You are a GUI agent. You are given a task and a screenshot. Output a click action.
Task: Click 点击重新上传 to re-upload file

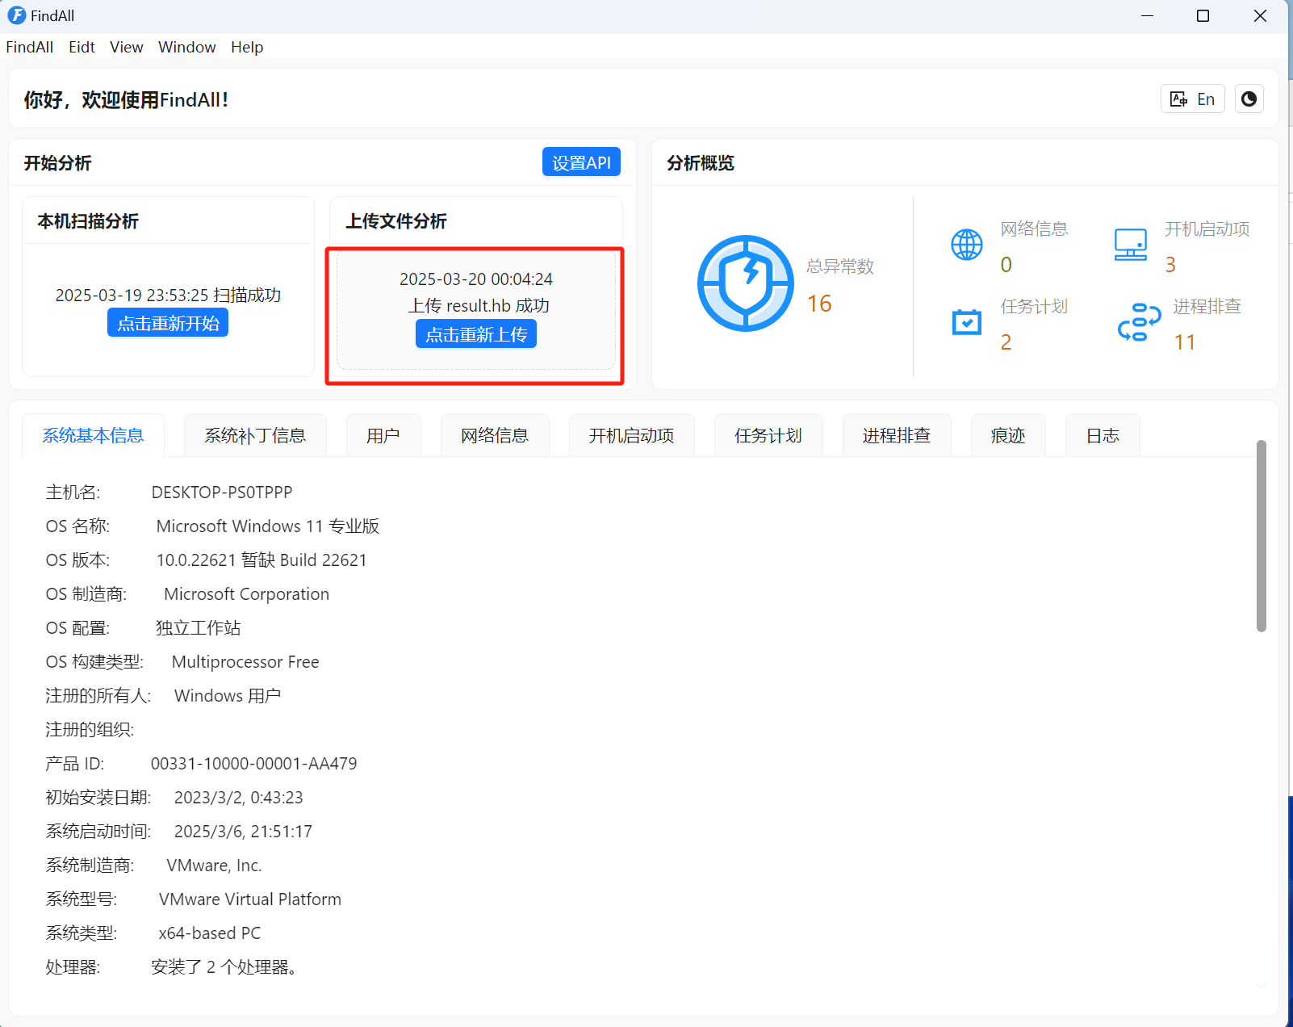pos(476,334)
